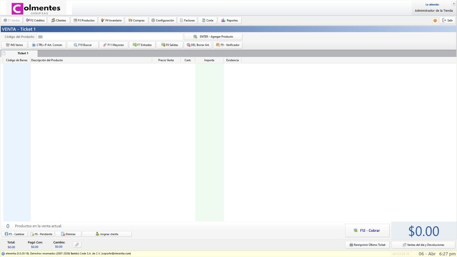Open F8 Salidas cash withdrawal
Viewport: 457px width, 257px height.
170,45
